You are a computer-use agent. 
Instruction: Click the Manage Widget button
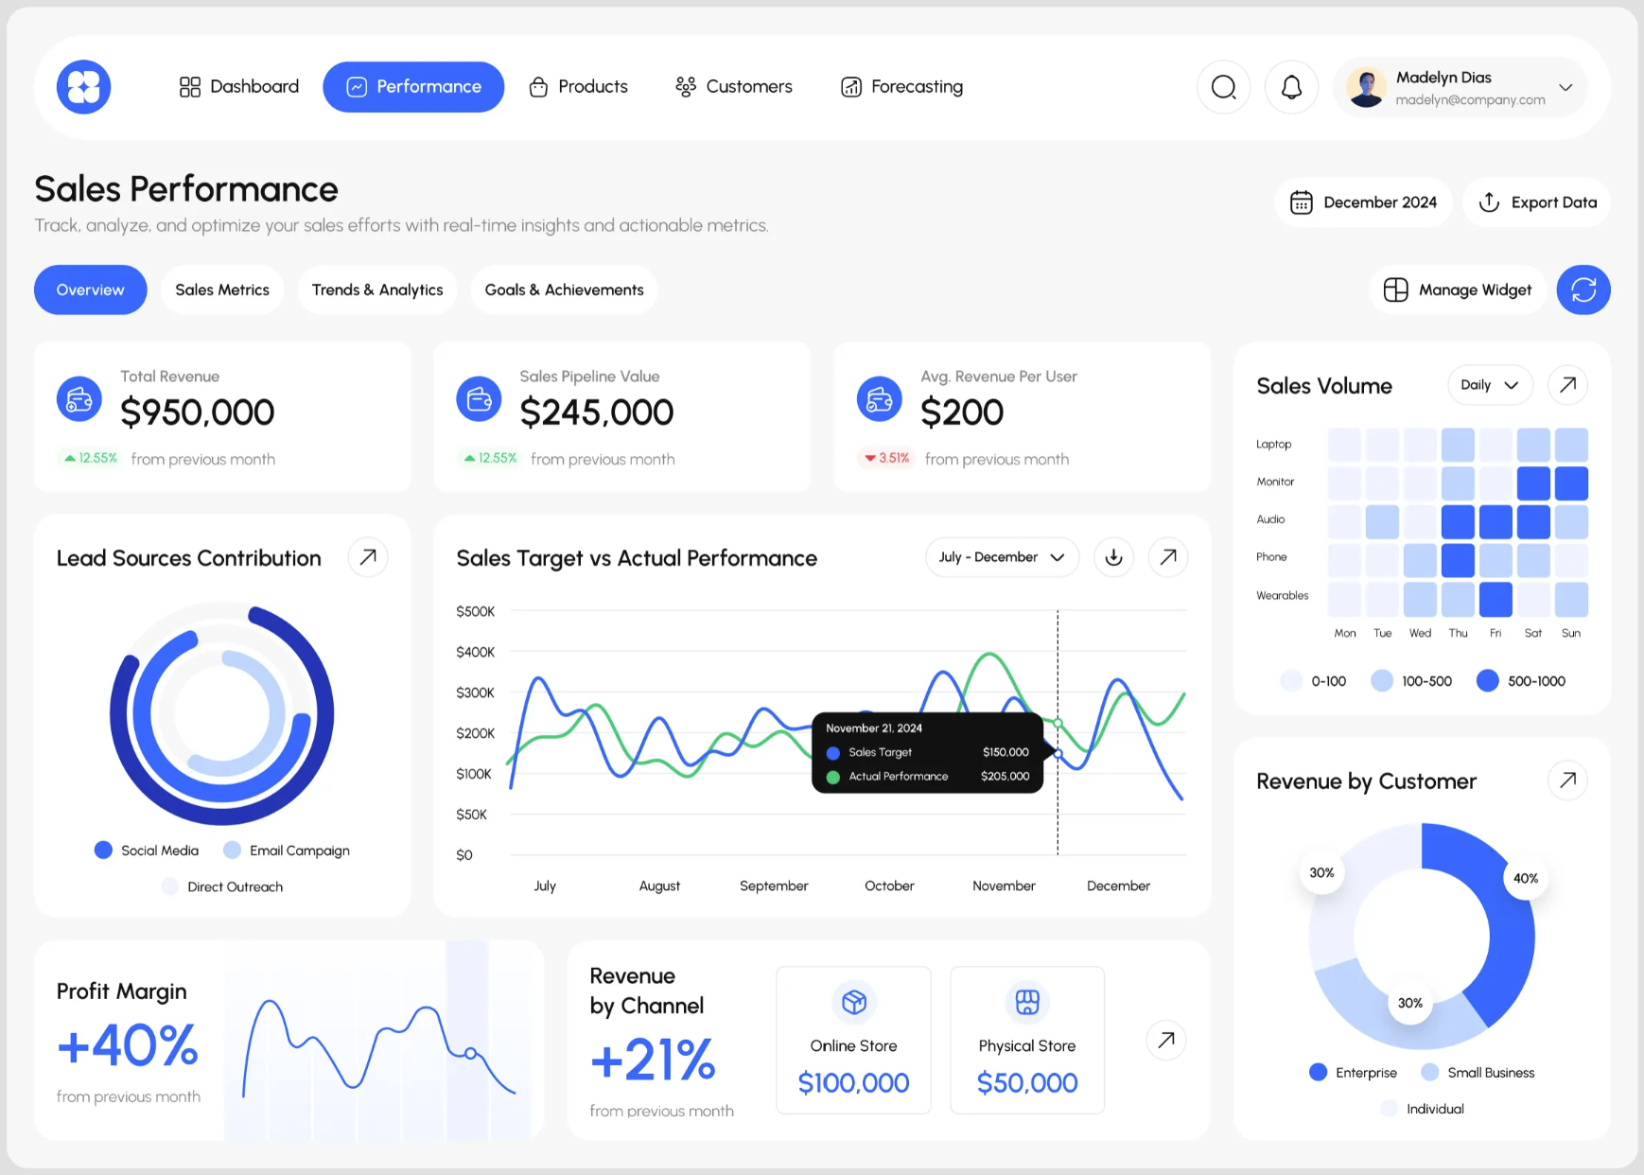tap(1458, 289)
